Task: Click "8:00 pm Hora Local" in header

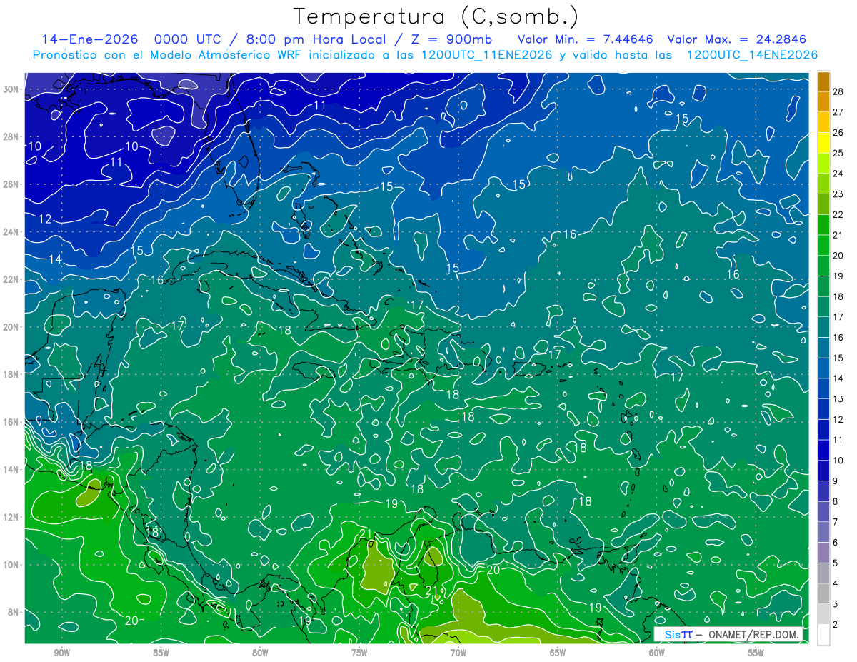Action: (317, 39)
